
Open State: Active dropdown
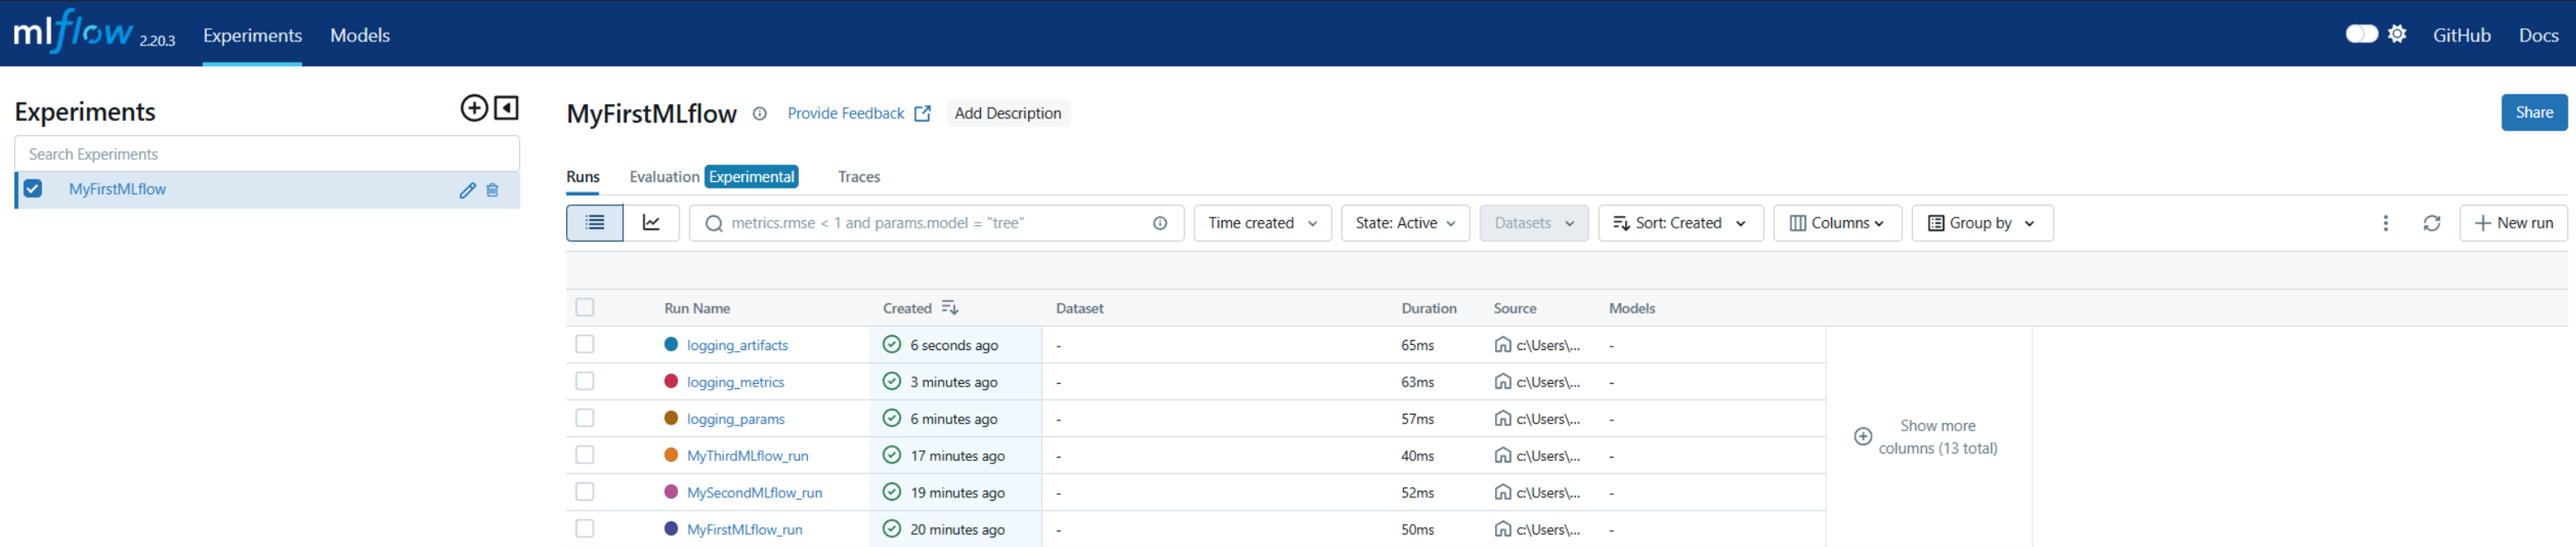point(1405,223)
